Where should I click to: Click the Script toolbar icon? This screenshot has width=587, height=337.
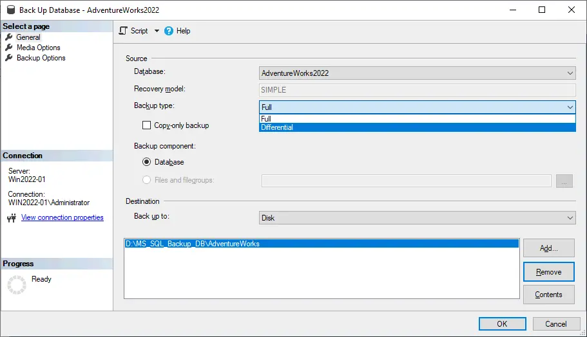pos(123,31)
